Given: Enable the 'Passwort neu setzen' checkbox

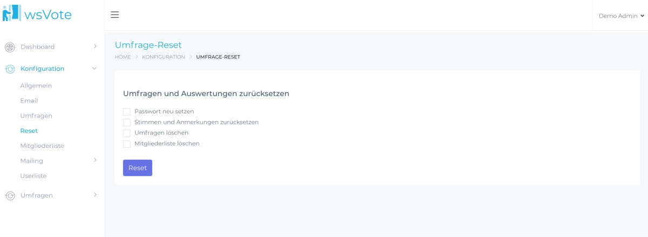Looking at the screenshot, I should tap(127, 111).
